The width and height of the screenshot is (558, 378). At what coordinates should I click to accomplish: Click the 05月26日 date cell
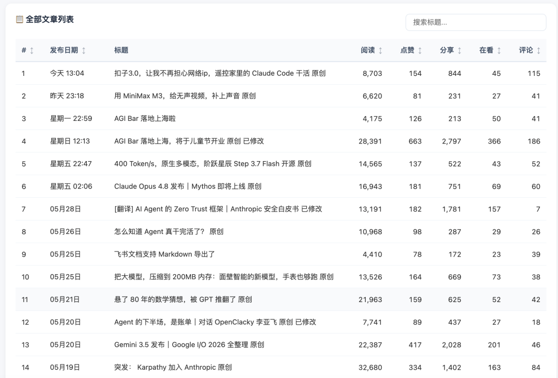coord(65,231)
